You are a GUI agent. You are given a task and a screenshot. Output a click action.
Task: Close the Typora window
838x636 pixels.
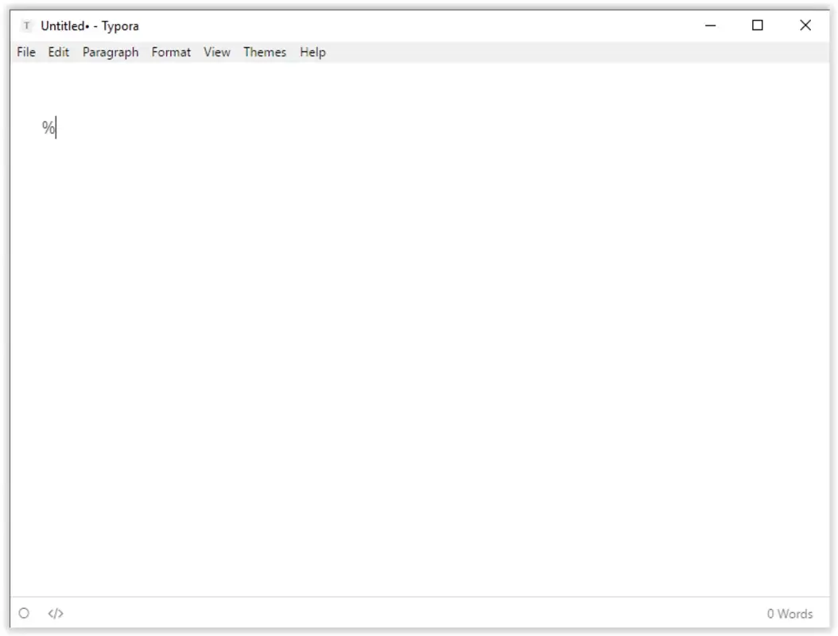805,25
